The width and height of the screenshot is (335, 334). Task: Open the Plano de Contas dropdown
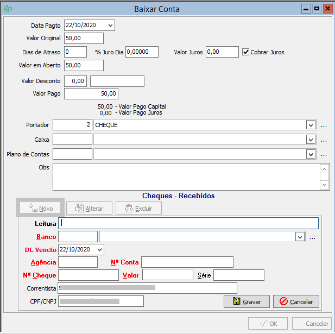coord(310,154)
